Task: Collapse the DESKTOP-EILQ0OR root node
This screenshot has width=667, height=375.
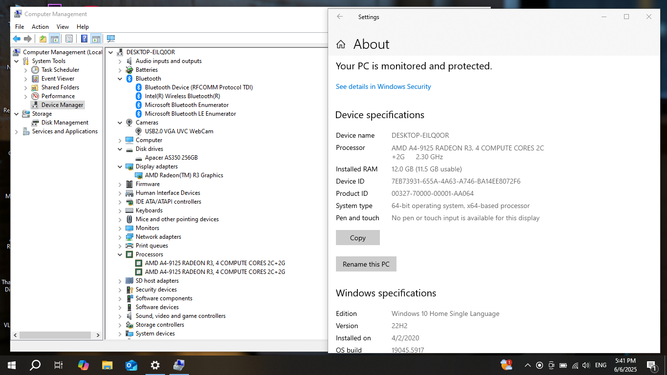Action: click(x=111, y=52)
